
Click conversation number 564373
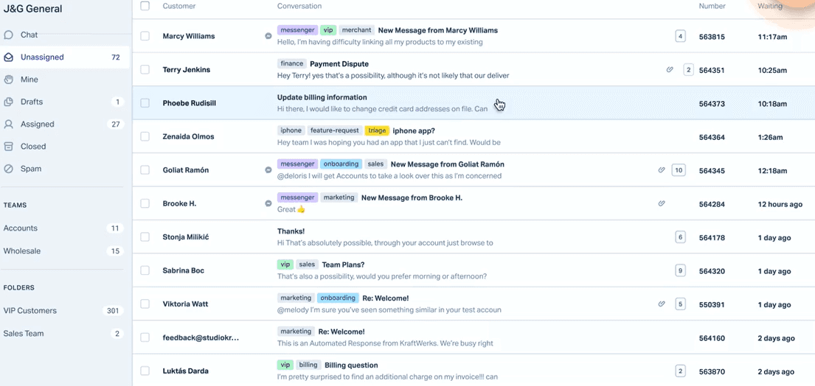click(x=712, y=104)
